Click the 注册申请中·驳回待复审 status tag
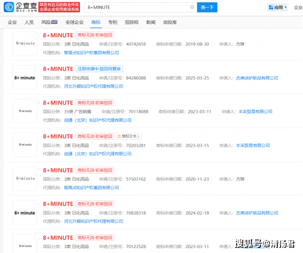This screenshot has width=303, height=253. [99, 69]
